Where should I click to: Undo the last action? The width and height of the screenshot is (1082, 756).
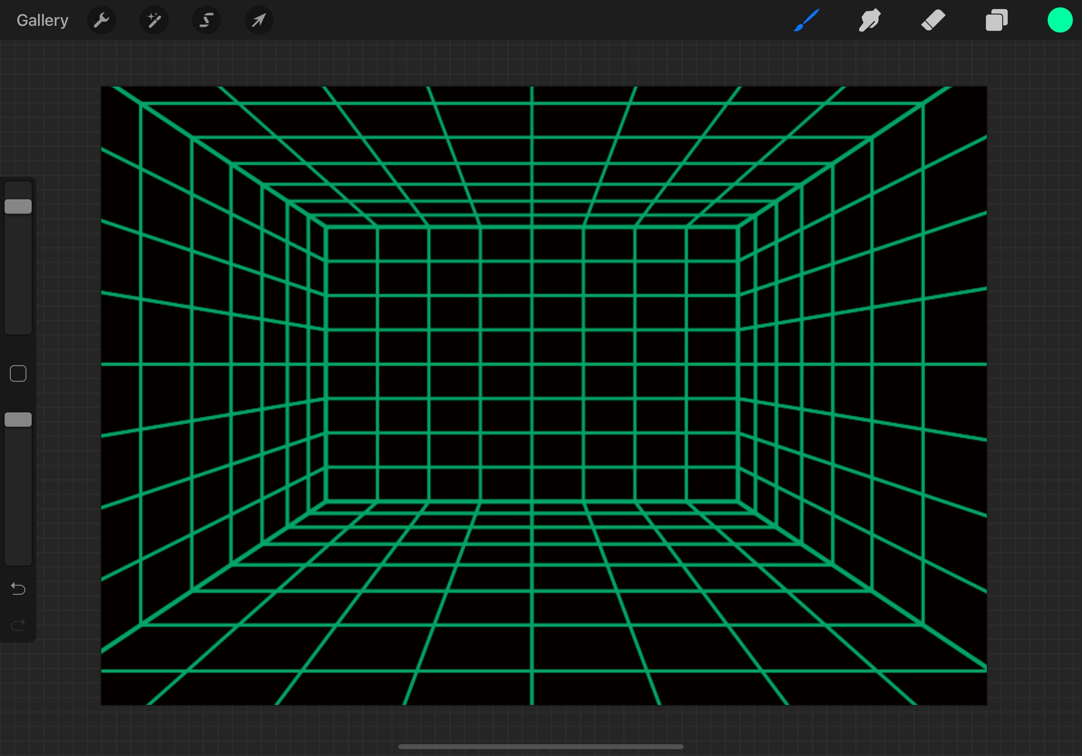tap(19, 588)
